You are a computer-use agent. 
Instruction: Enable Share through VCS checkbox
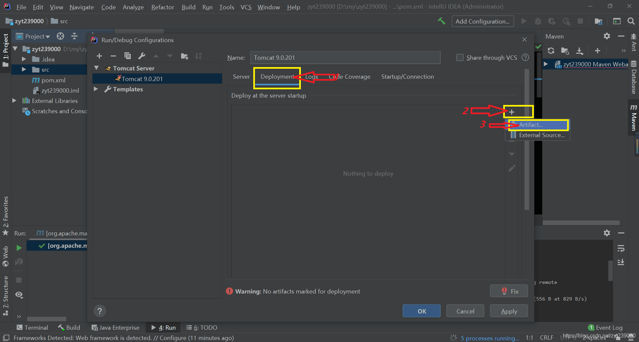460,57
